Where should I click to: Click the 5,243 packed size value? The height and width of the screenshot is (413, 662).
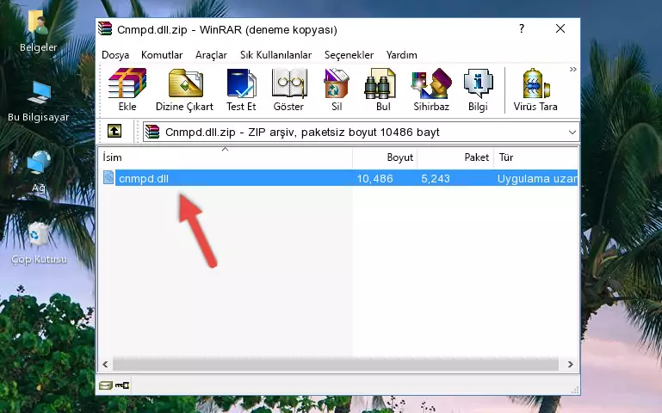point(436,178)
